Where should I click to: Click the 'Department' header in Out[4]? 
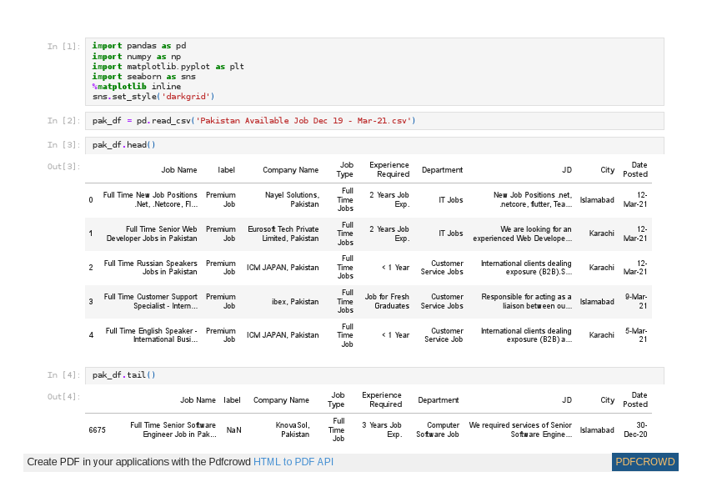coord(439,400)
